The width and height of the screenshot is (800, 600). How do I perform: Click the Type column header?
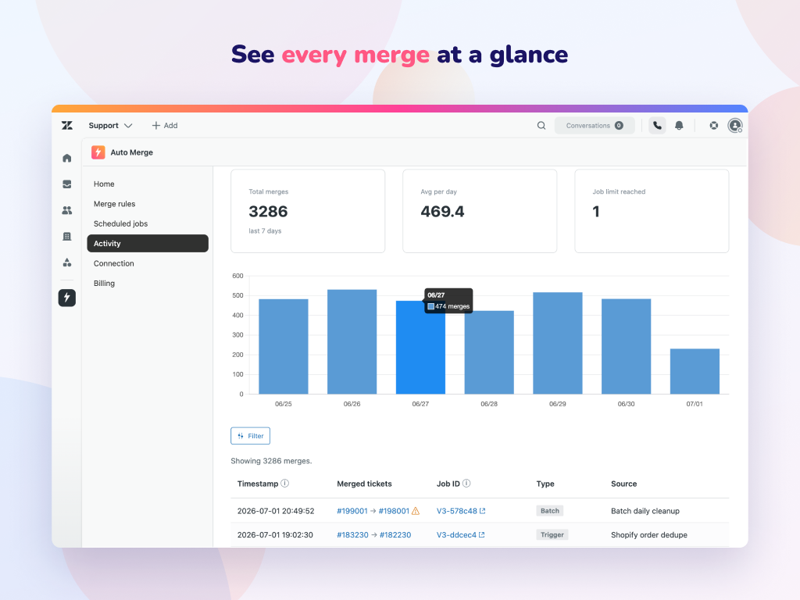545,484
